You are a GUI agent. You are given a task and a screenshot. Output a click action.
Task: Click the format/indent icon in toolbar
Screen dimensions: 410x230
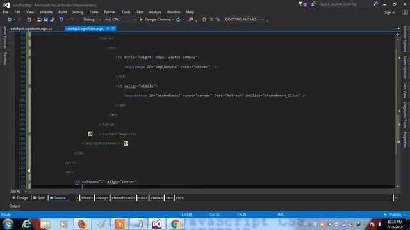[x=211, y=20]
